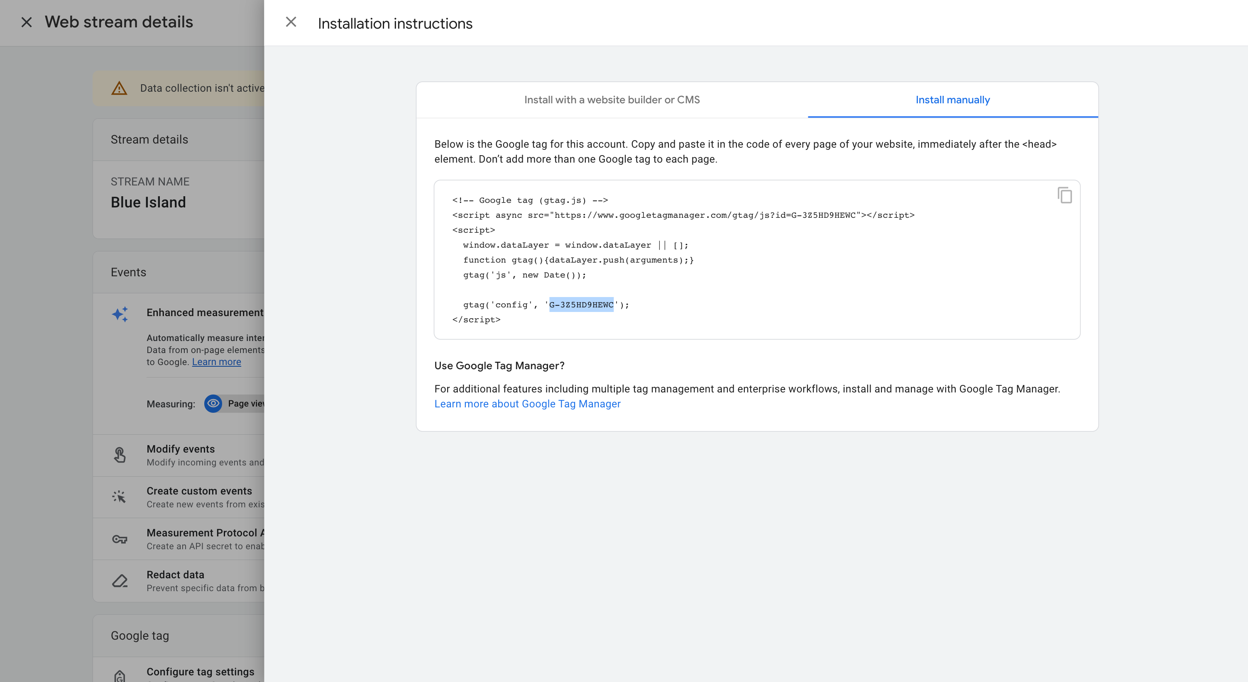Click the data collection warning triangle icon
The height and width of the screenshot is (682, 1248).
pyautogui.click(x=119, y=88)
